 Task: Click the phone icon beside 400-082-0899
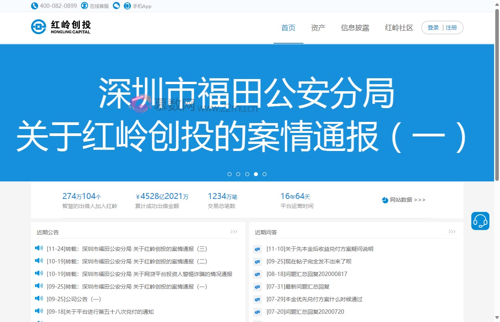pos(35,6)
